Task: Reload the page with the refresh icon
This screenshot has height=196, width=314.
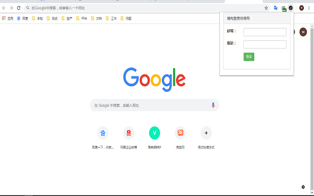Action: 19,8
